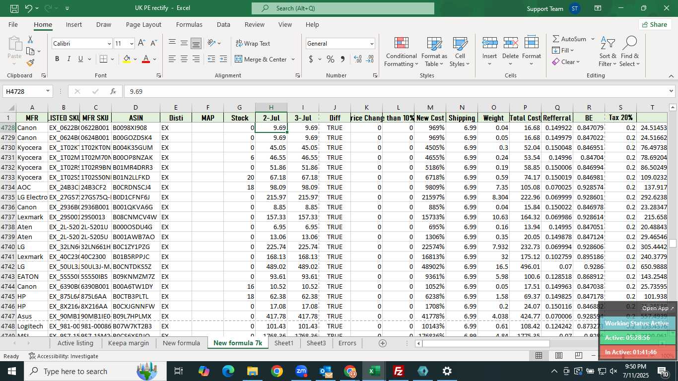Open Merge & Center dropdown arrow
Viewport: 678px width, 381px height.
(293, 59)
